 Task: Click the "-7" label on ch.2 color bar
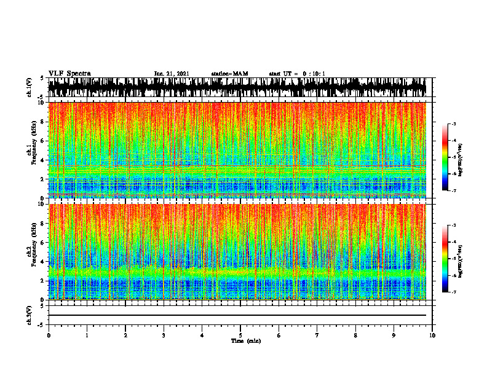pyautogui.click(x=454, y=292)
